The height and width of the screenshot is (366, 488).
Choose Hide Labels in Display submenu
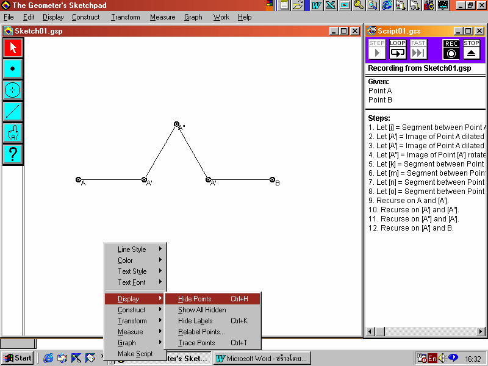pyautogui.click(x=212, y=321)
